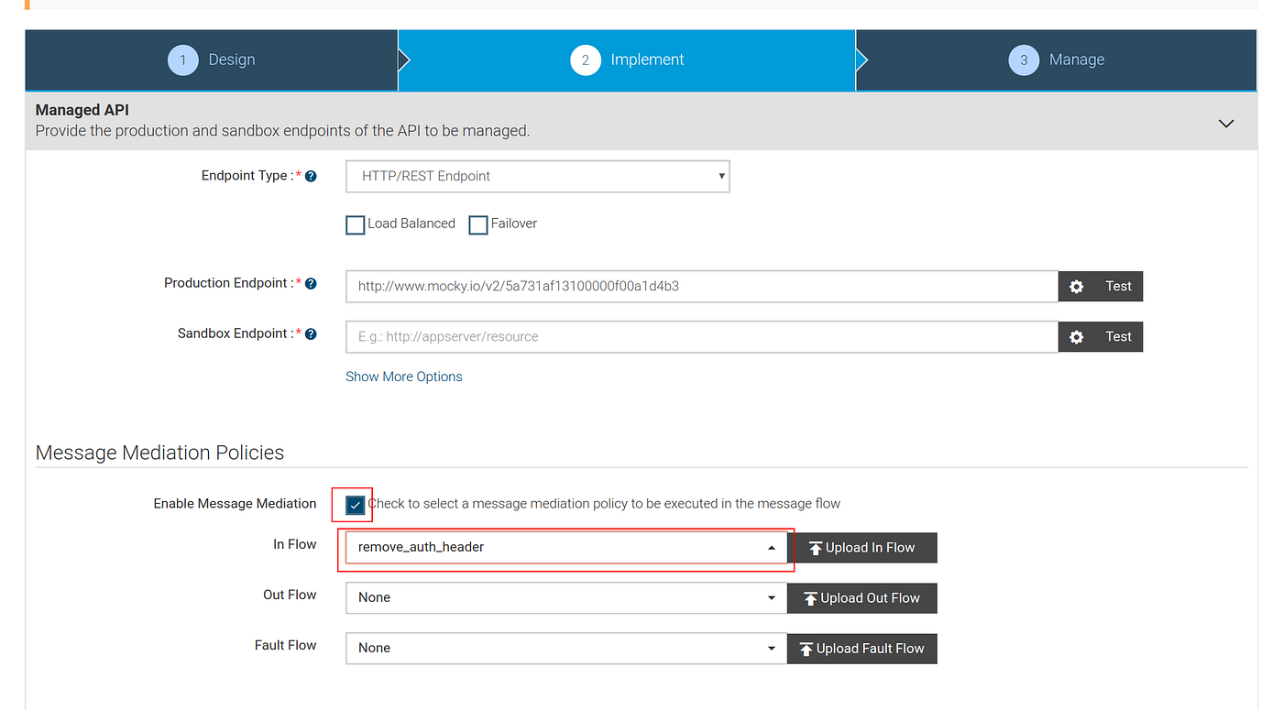The image size is (1283, 710).
Task: Click the gear icon next to Sandbox Endpoint
Action: 1076,336
